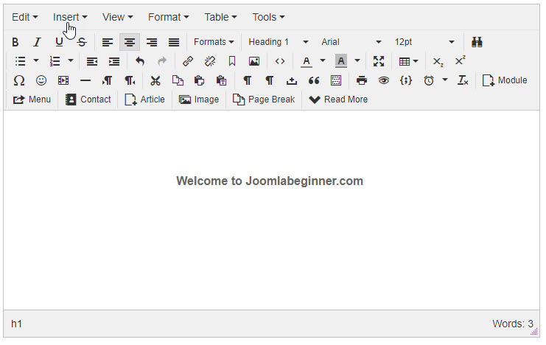Insert or edit a link
Image resolution: width=546 pixels, height=345 pixels.
click(x=188, y=61)
